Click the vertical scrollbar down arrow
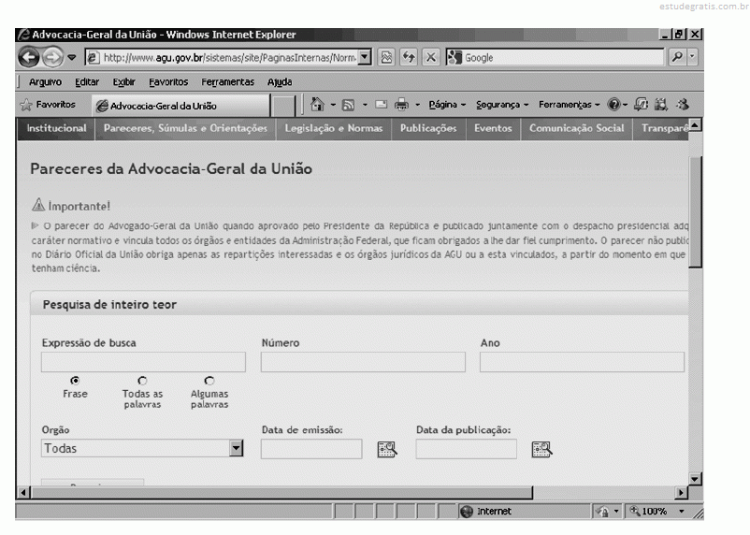Image resolution: width=750 pixels, height=535 pixels. pyautogui.click(x=695, y=479)
